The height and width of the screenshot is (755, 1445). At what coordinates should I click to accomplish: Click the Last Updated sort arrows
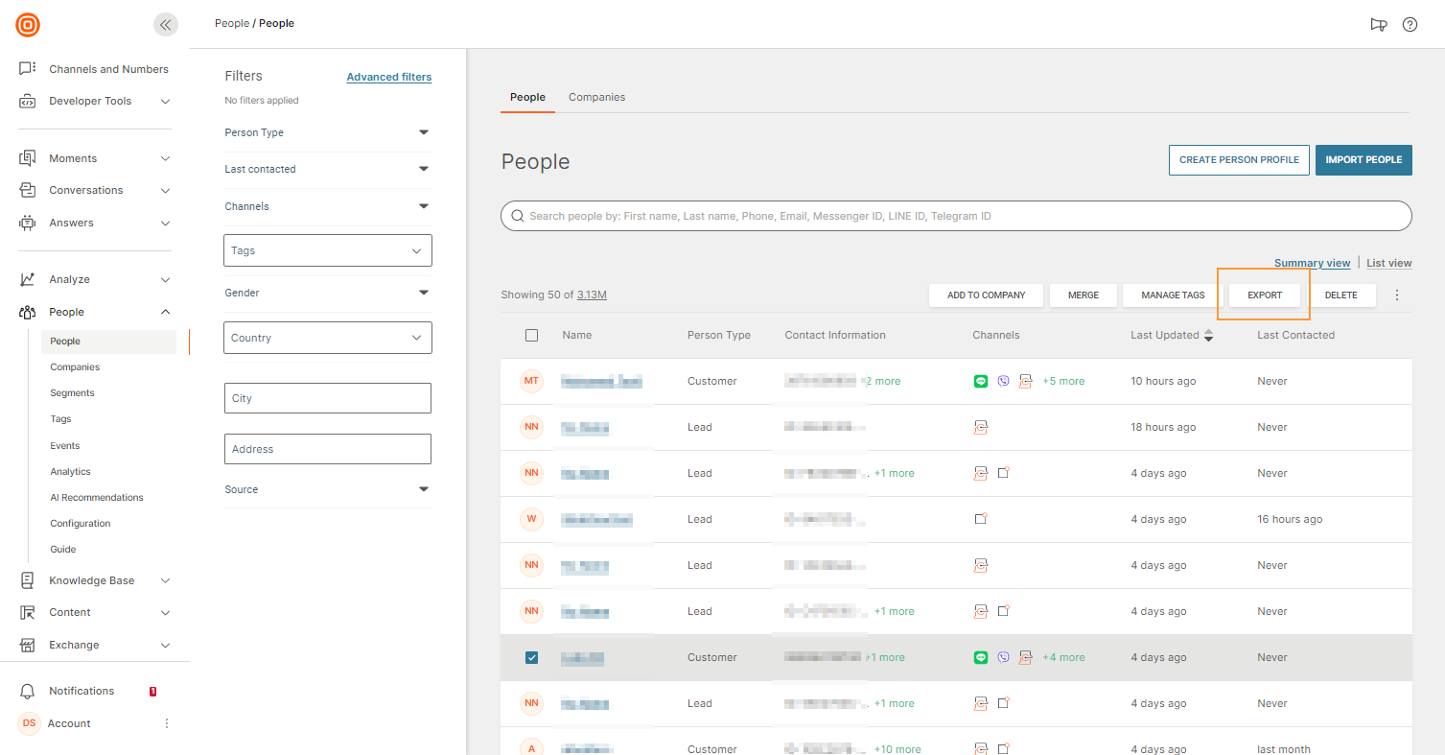tap(1208, 335)
